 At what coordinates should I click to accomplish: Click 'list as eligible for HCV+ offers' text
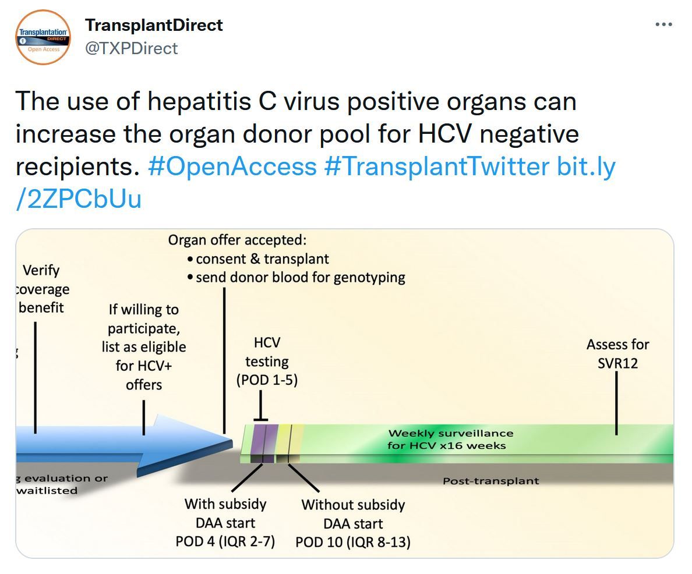pyautogui.click(x=144, y=366)
